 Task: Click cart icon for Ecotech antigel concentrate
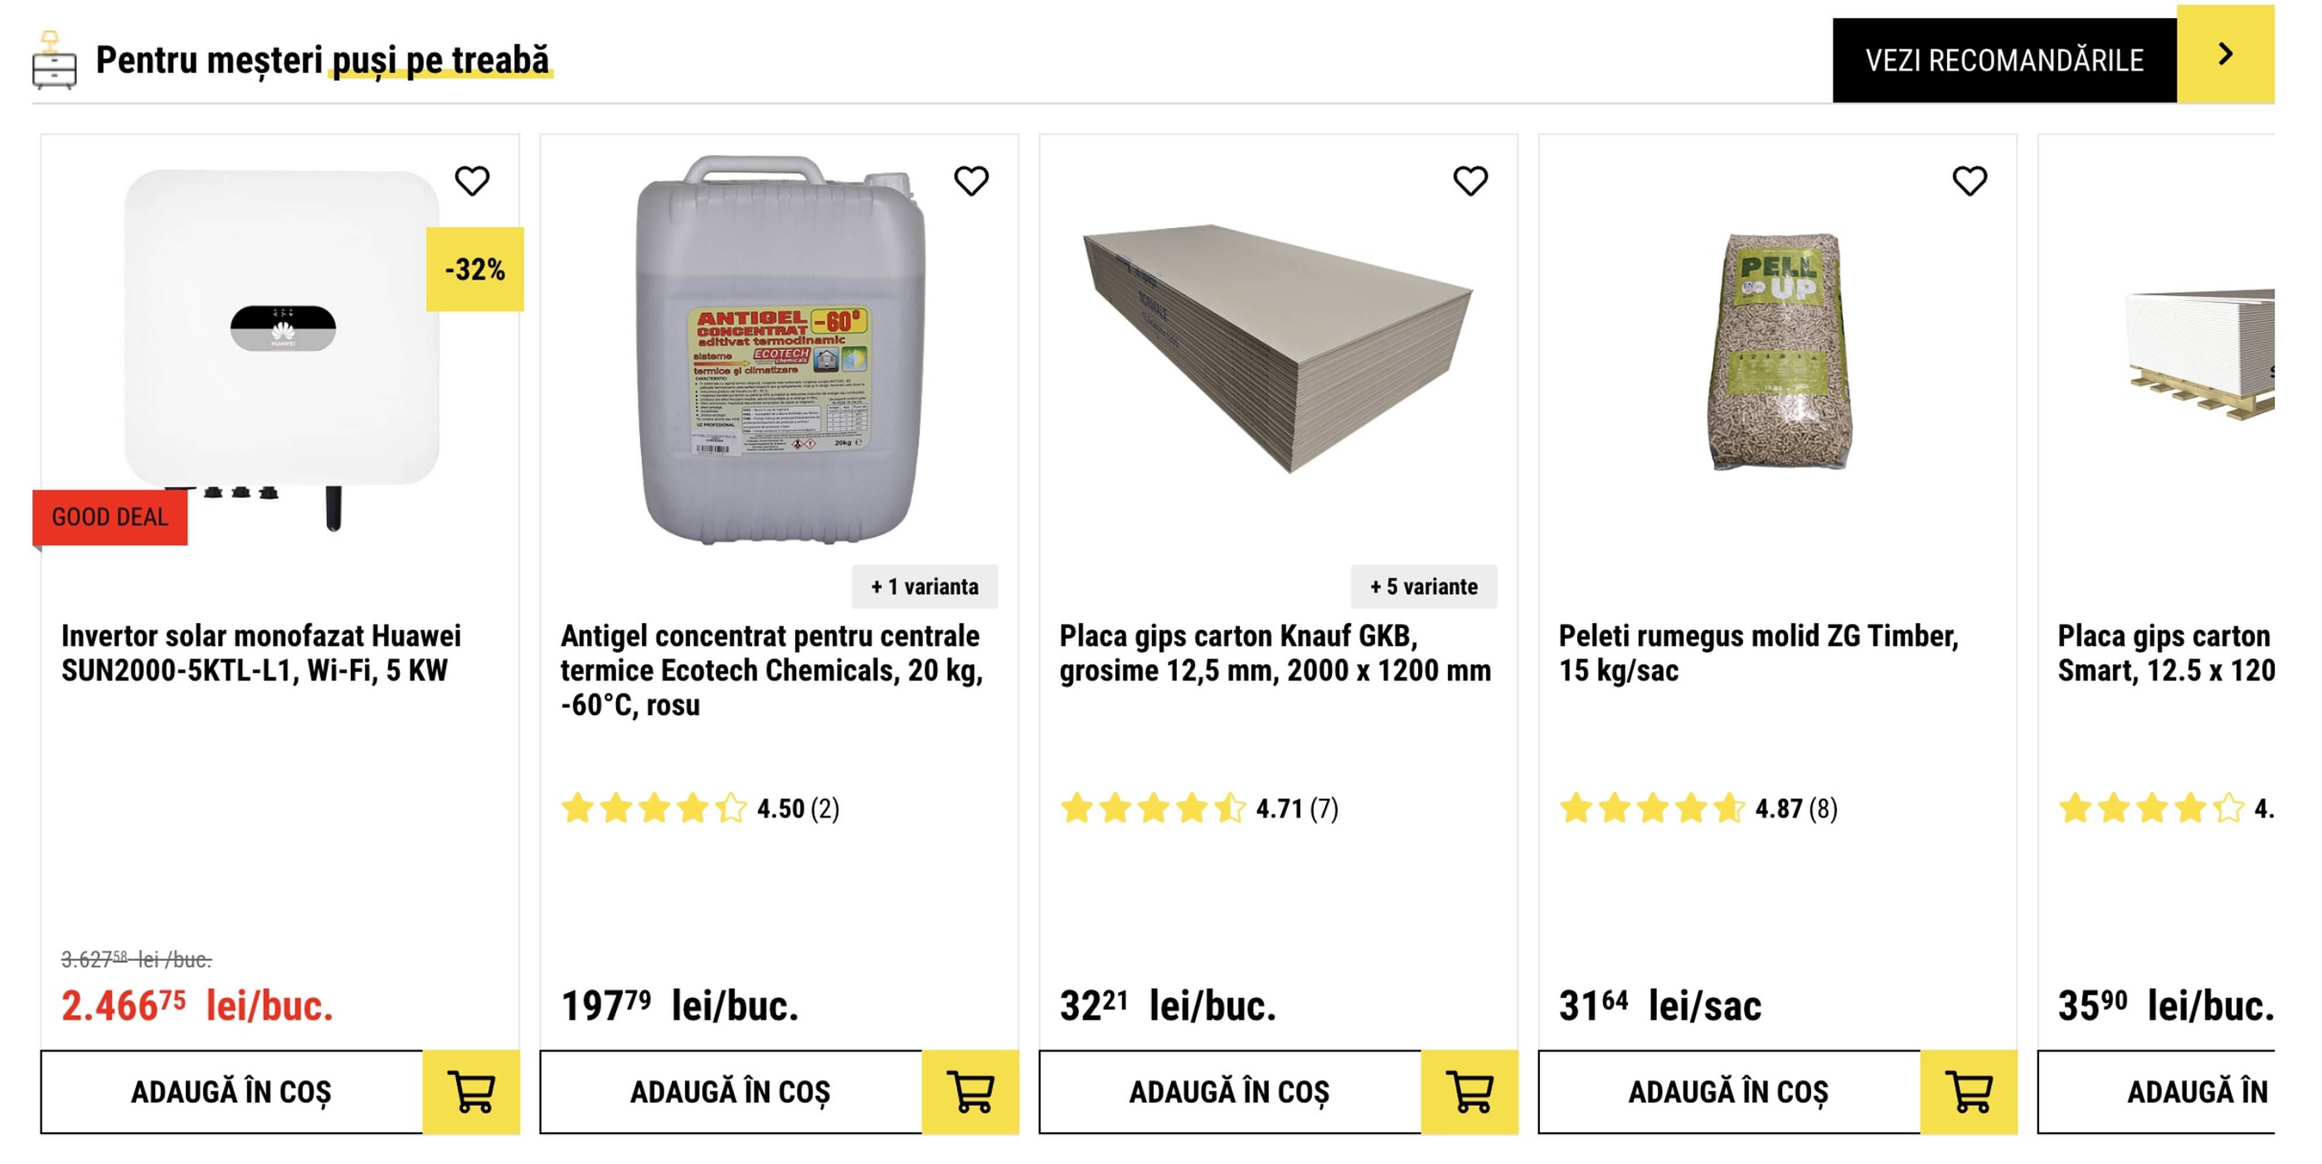(970, 1091)
